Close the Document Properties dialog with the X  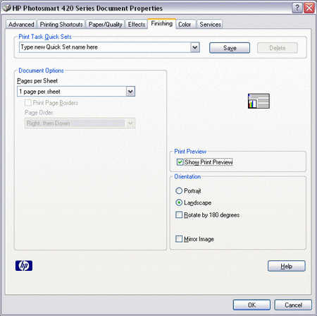(309, 8)
